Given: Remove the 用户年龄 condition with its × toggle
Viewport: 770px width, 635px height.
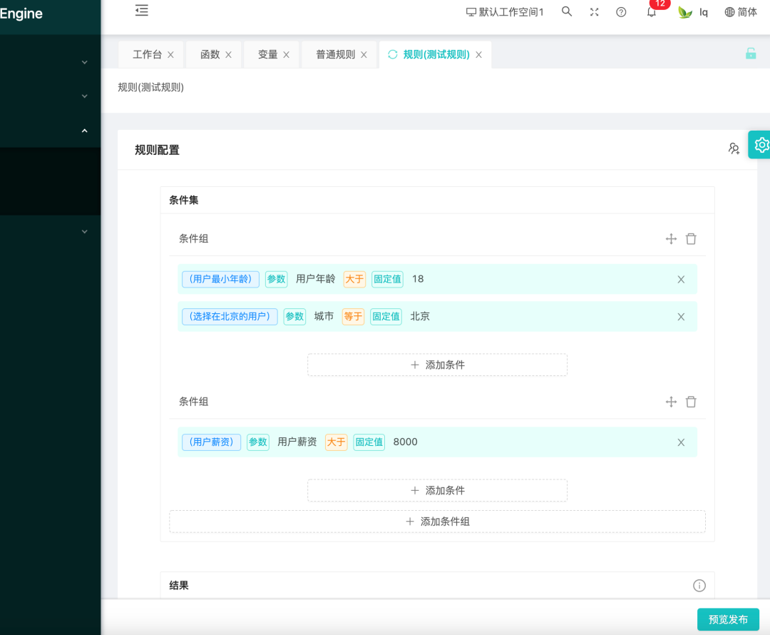Looking at the screenshot, I should coord(681,279).
